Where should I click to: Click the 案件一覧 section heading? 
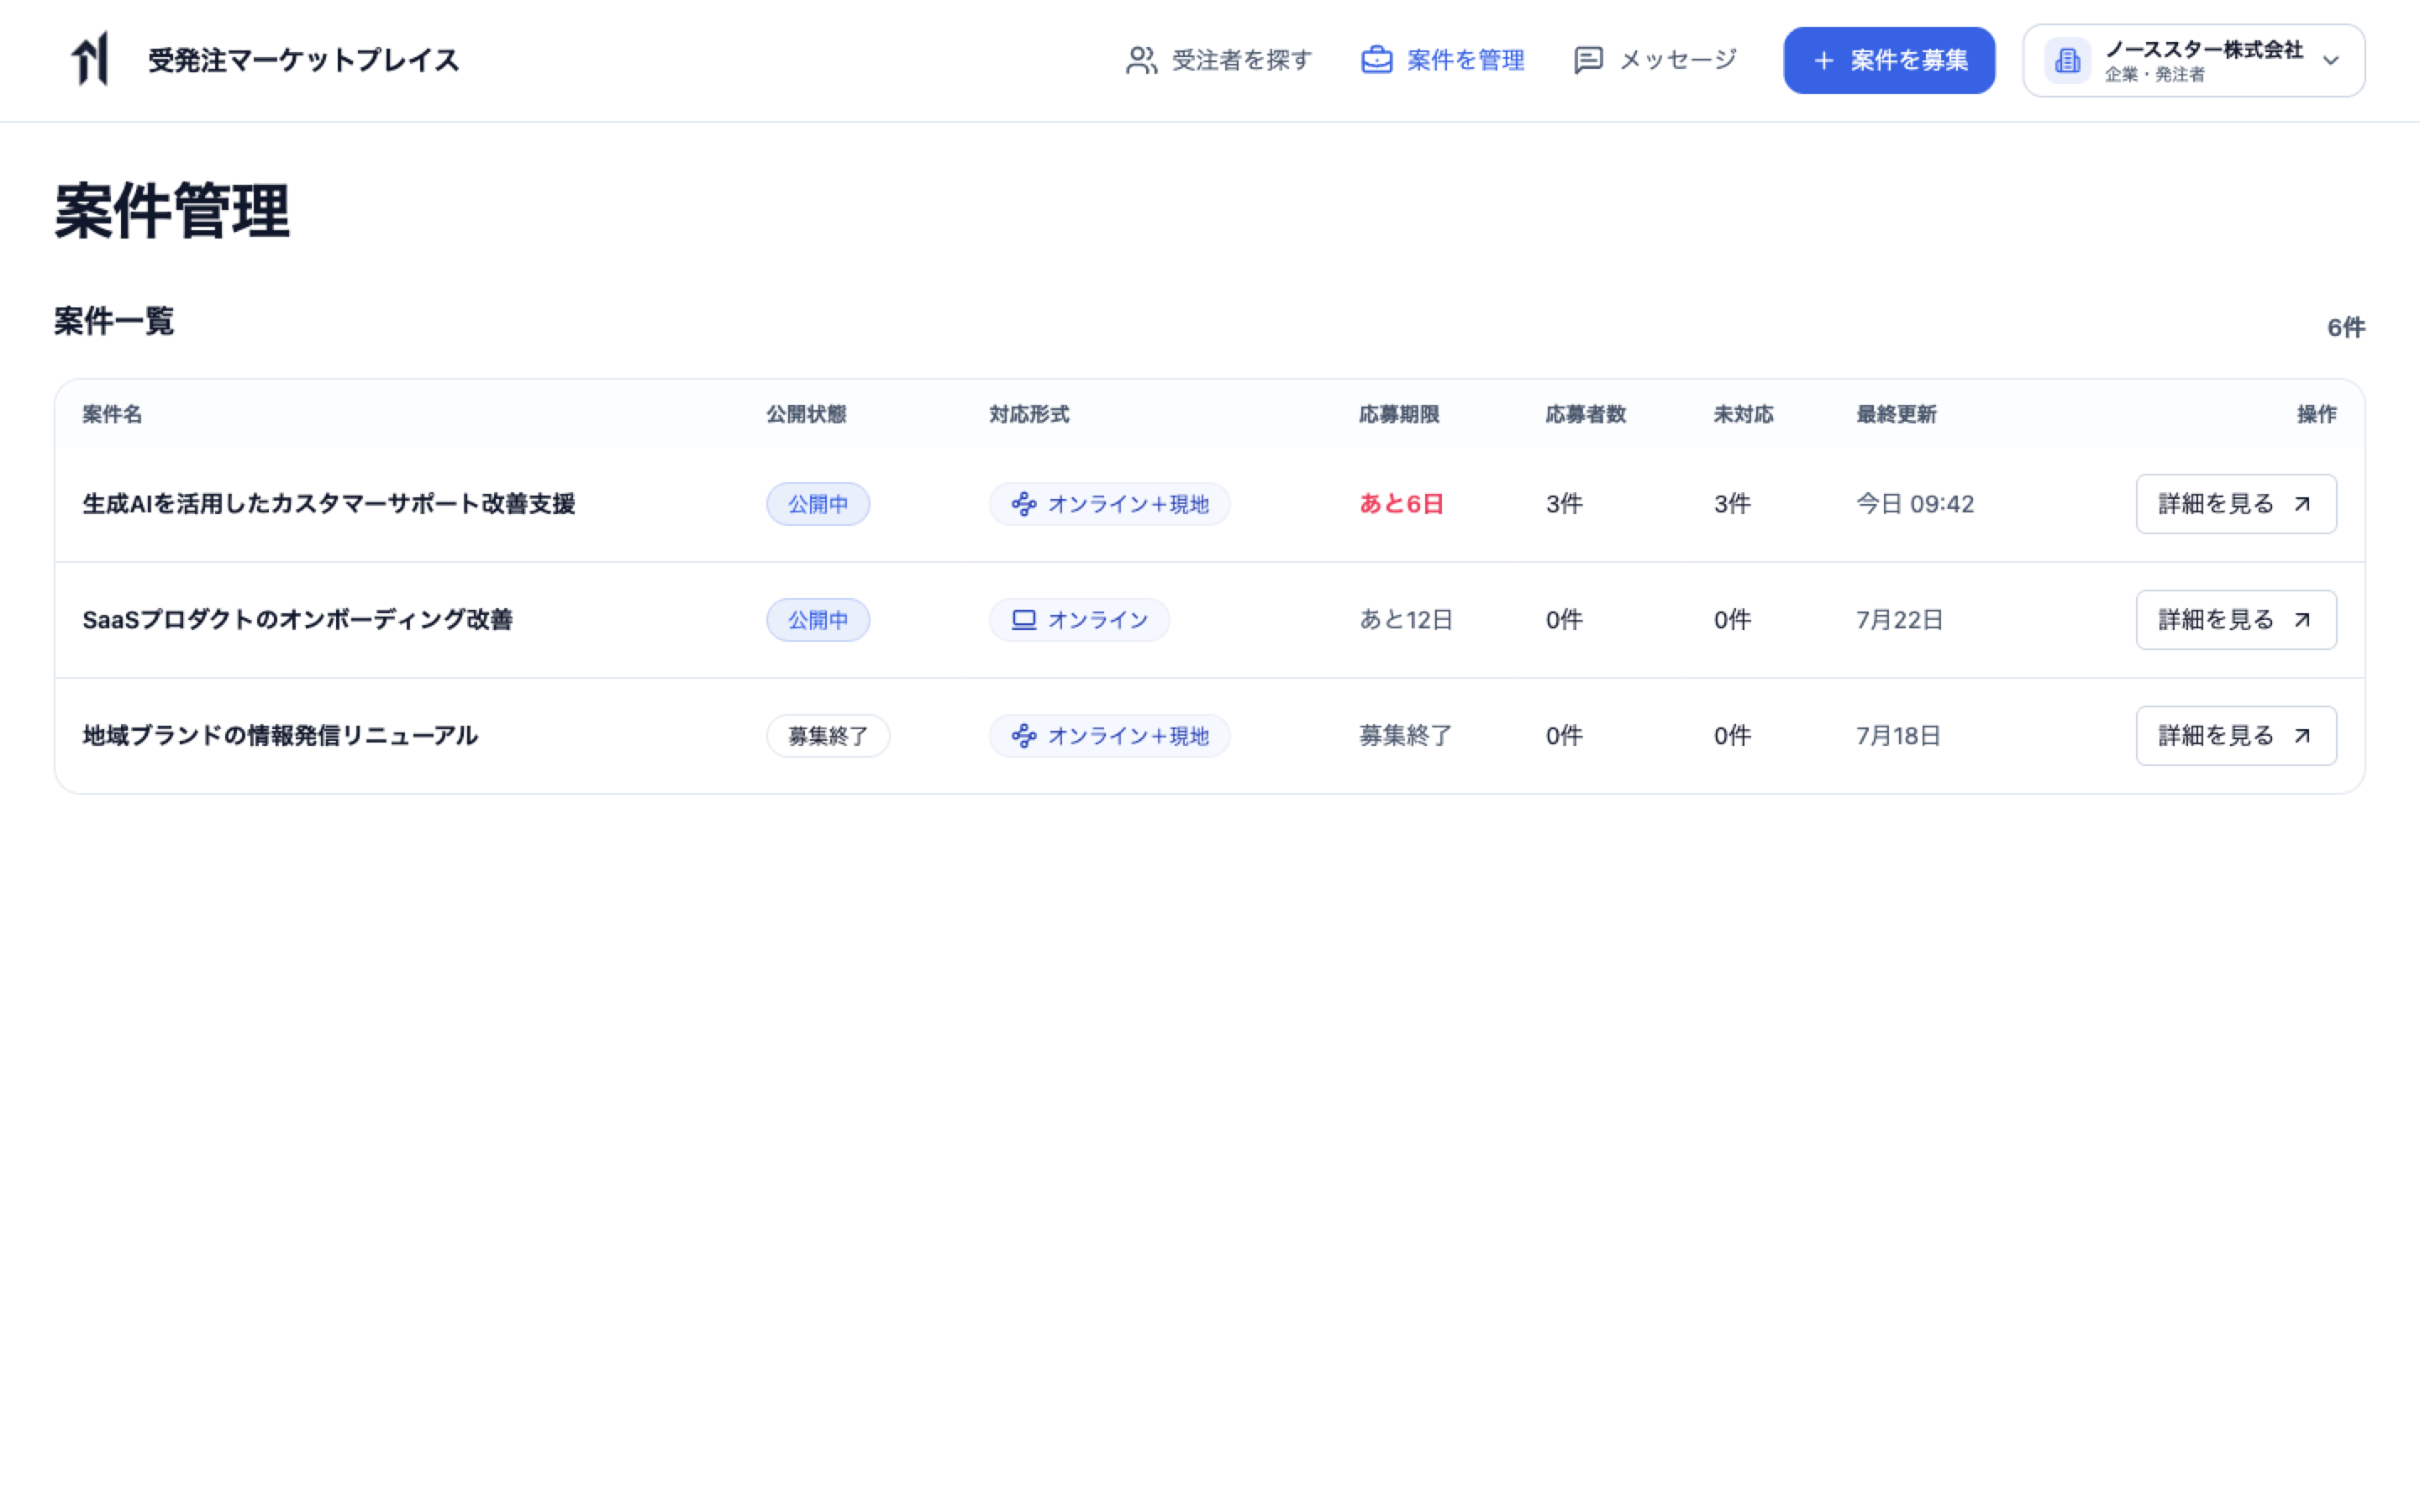click(114, 321)
